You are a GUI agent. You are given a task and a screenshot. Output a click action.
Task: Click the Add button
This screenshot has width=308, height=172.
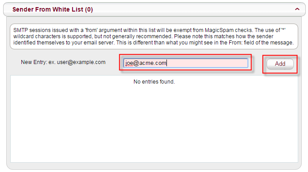coord(280,64)
